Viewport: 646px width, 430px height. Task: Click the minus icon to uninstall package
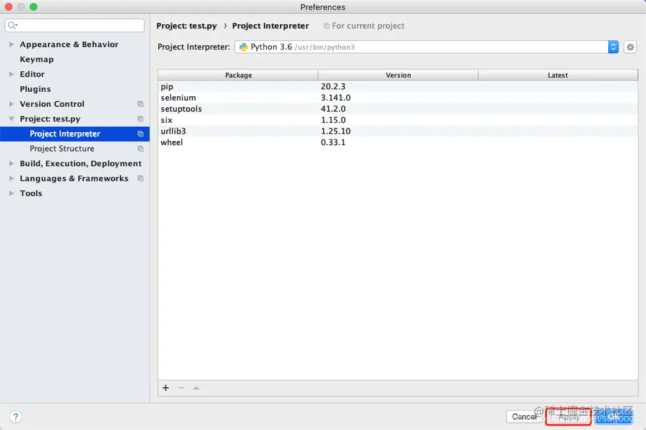pyautogui.click(x=181, y=388)
